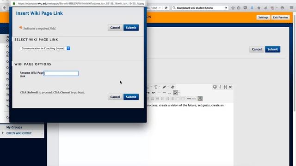Open the text color dropdown arrow
Viewport: 296px width, 166px height.
[160, 87]
